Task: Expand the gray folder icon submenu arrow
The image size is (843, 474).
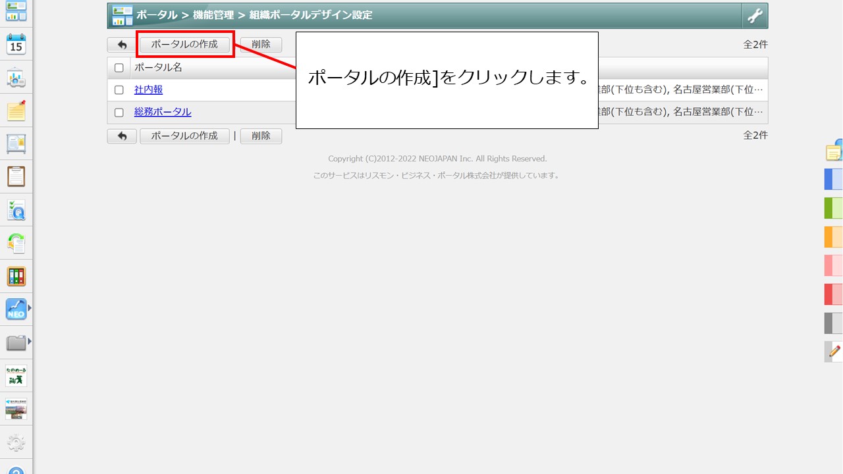Action: [x=29, y=342]
